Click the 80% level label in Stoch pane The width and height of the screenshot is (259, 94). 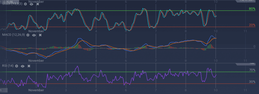point(252,9)
